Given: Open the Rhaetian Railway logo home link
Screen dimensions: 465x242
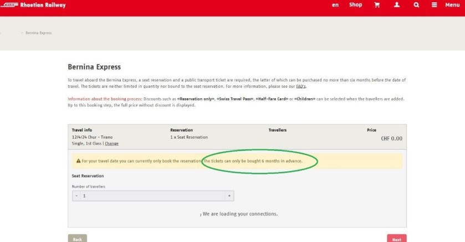Looking at the screenshot, I should click(33, 5).
